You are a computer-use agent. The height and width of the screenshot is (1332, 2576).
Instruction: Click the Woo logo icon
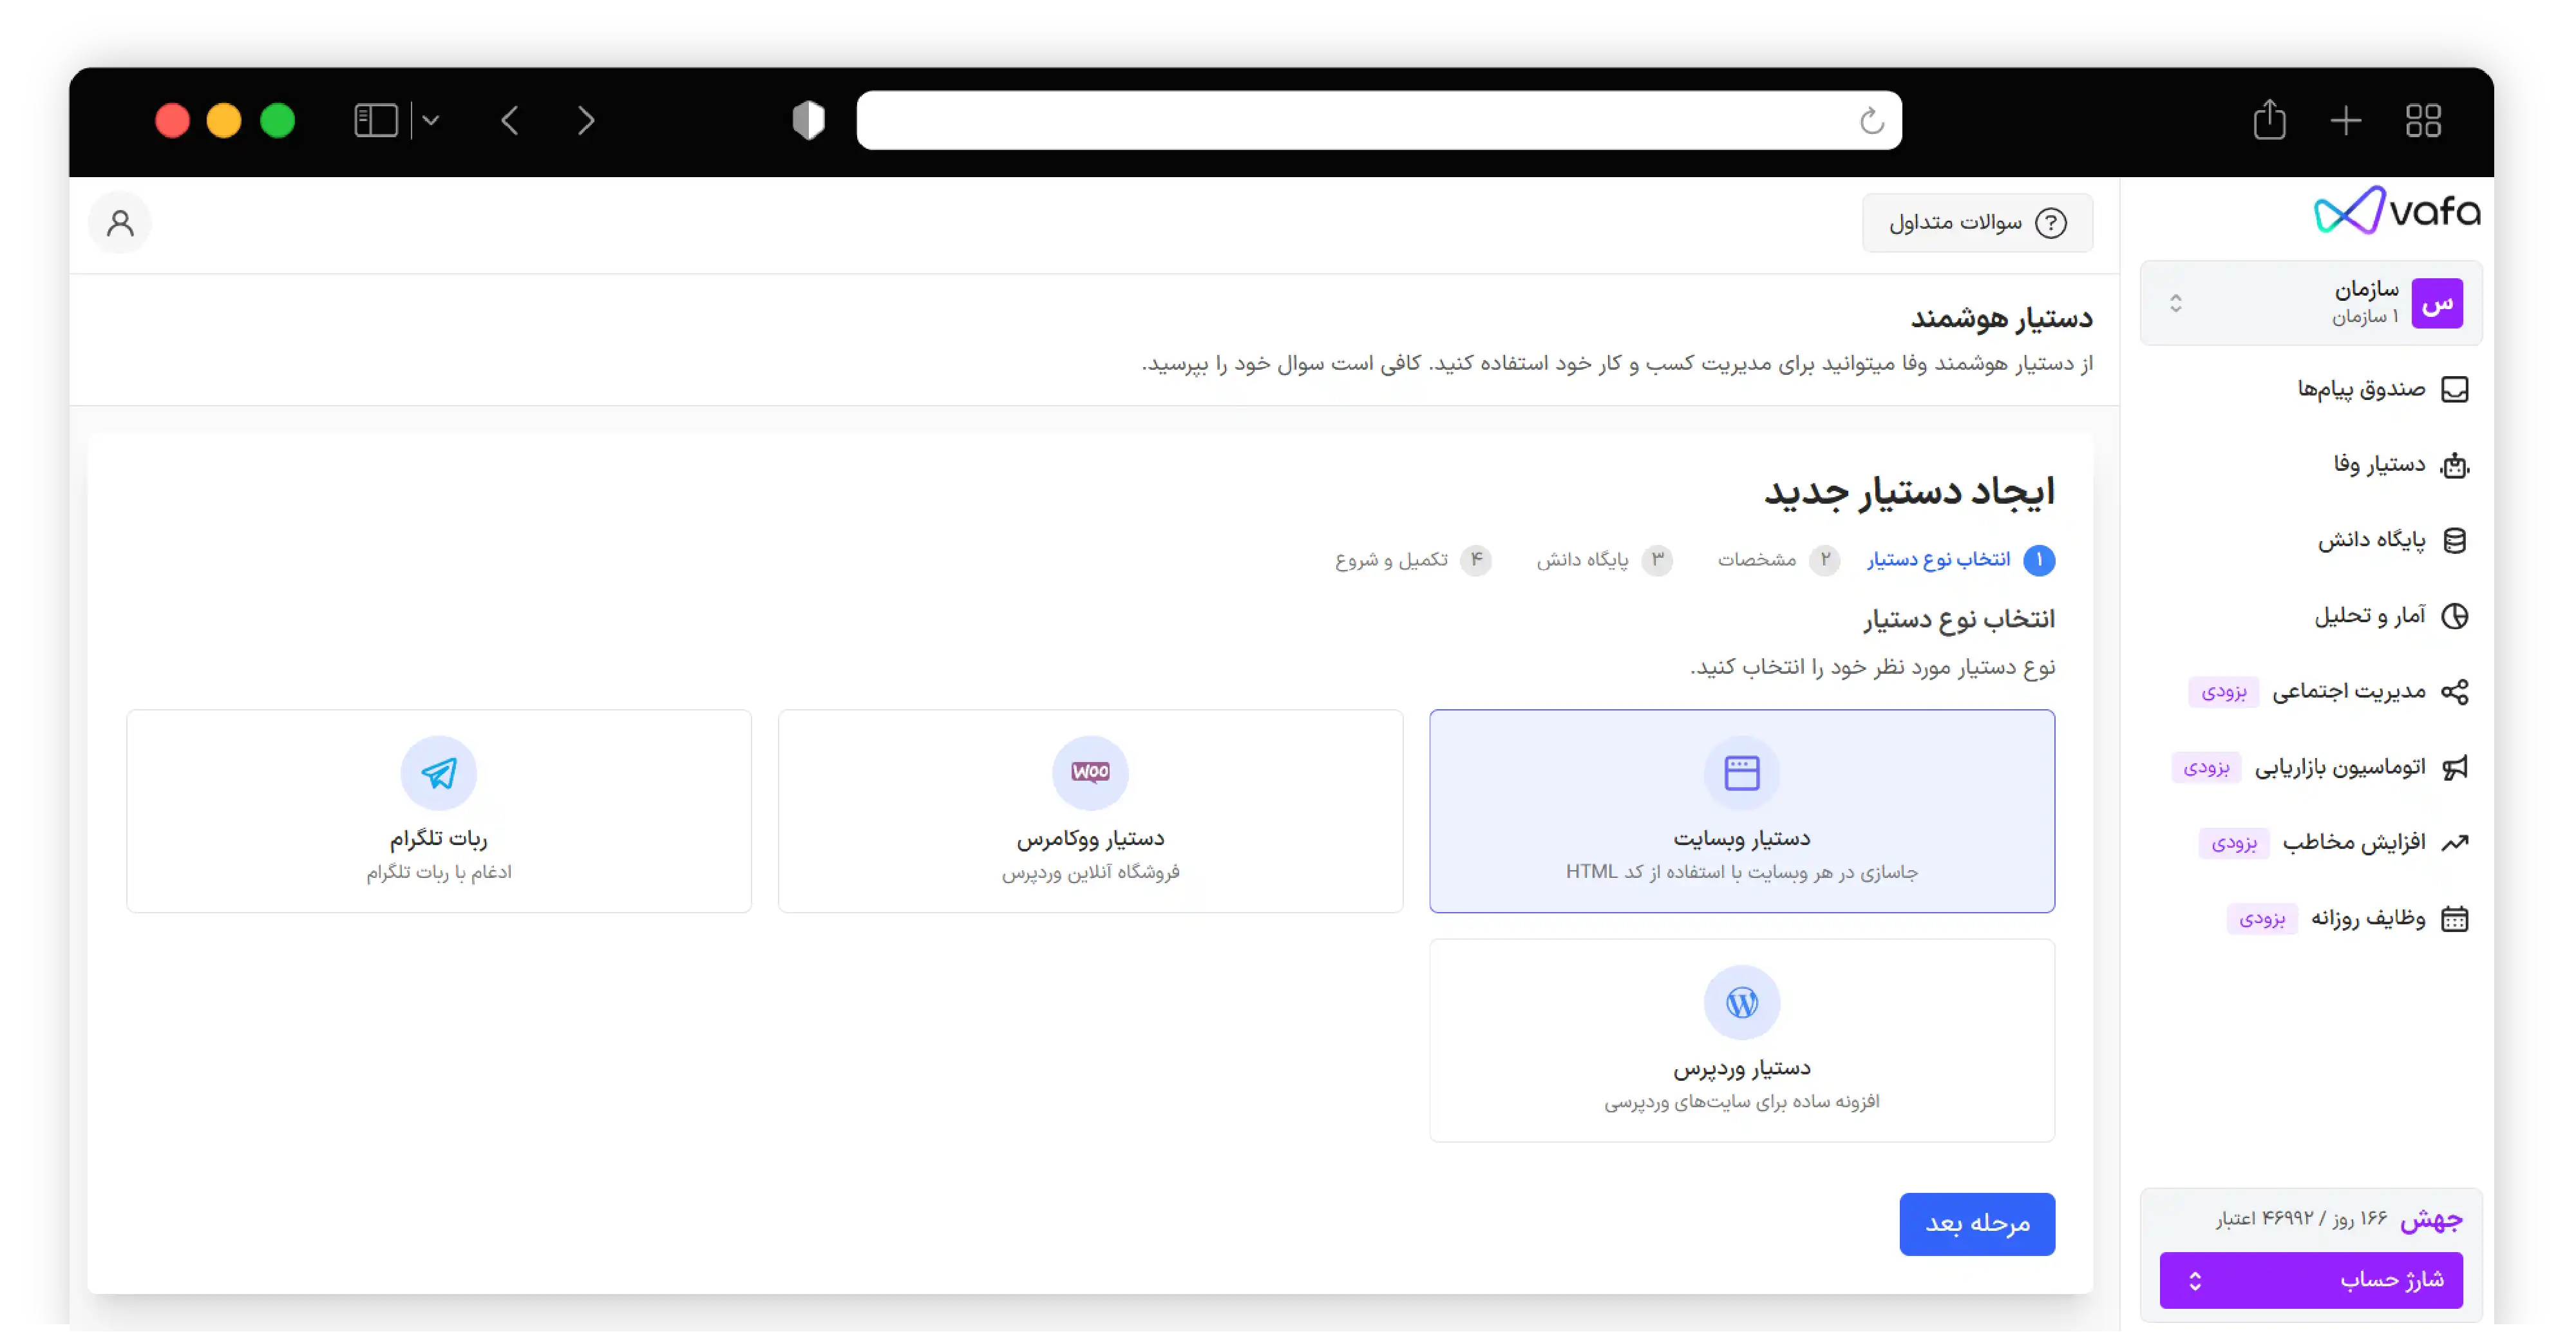tap(1090, 773)
